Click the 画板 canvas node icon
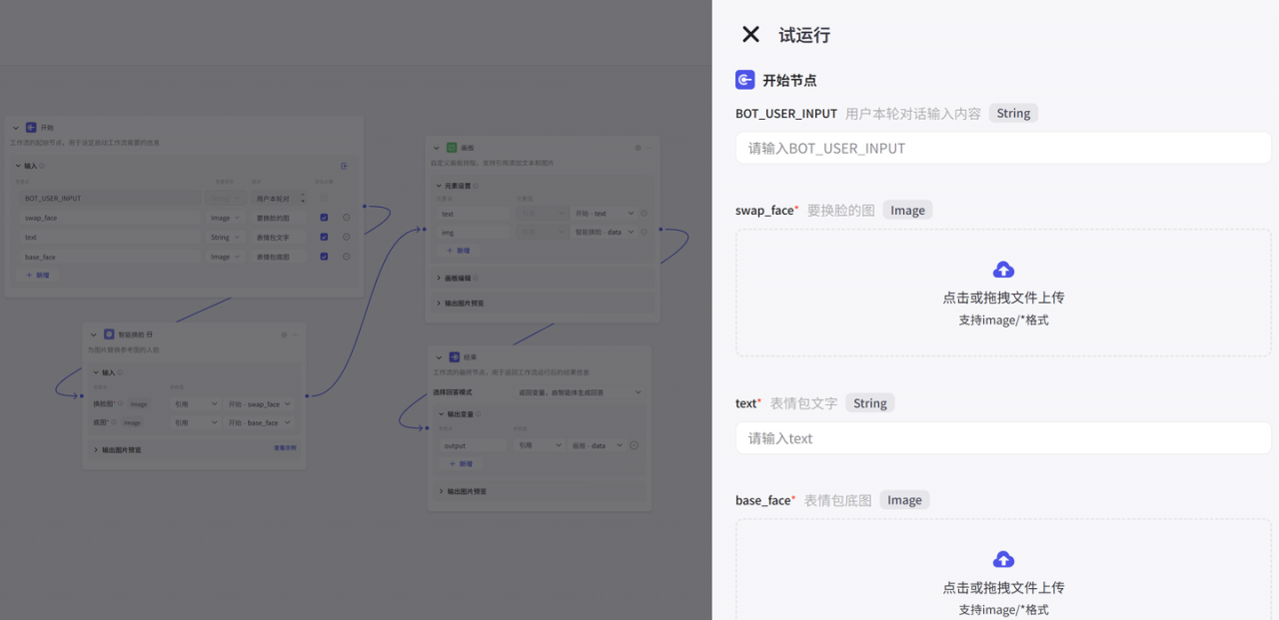The height and width of the screenshot is (620, 1279). pyautogui.click(x=452, y=147)
